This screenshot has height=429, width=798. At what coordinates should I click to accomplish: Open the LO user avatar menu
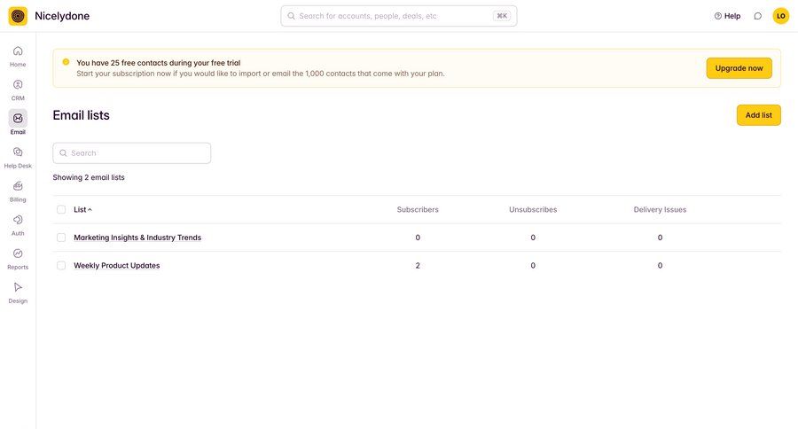tap(780, 16)
